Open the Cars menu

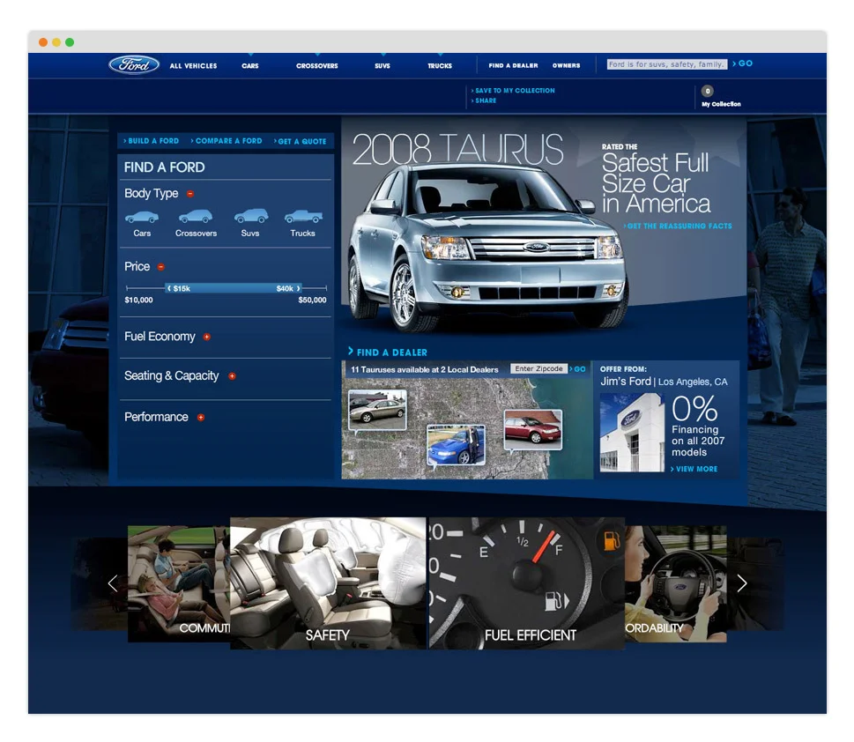[250, 66]
